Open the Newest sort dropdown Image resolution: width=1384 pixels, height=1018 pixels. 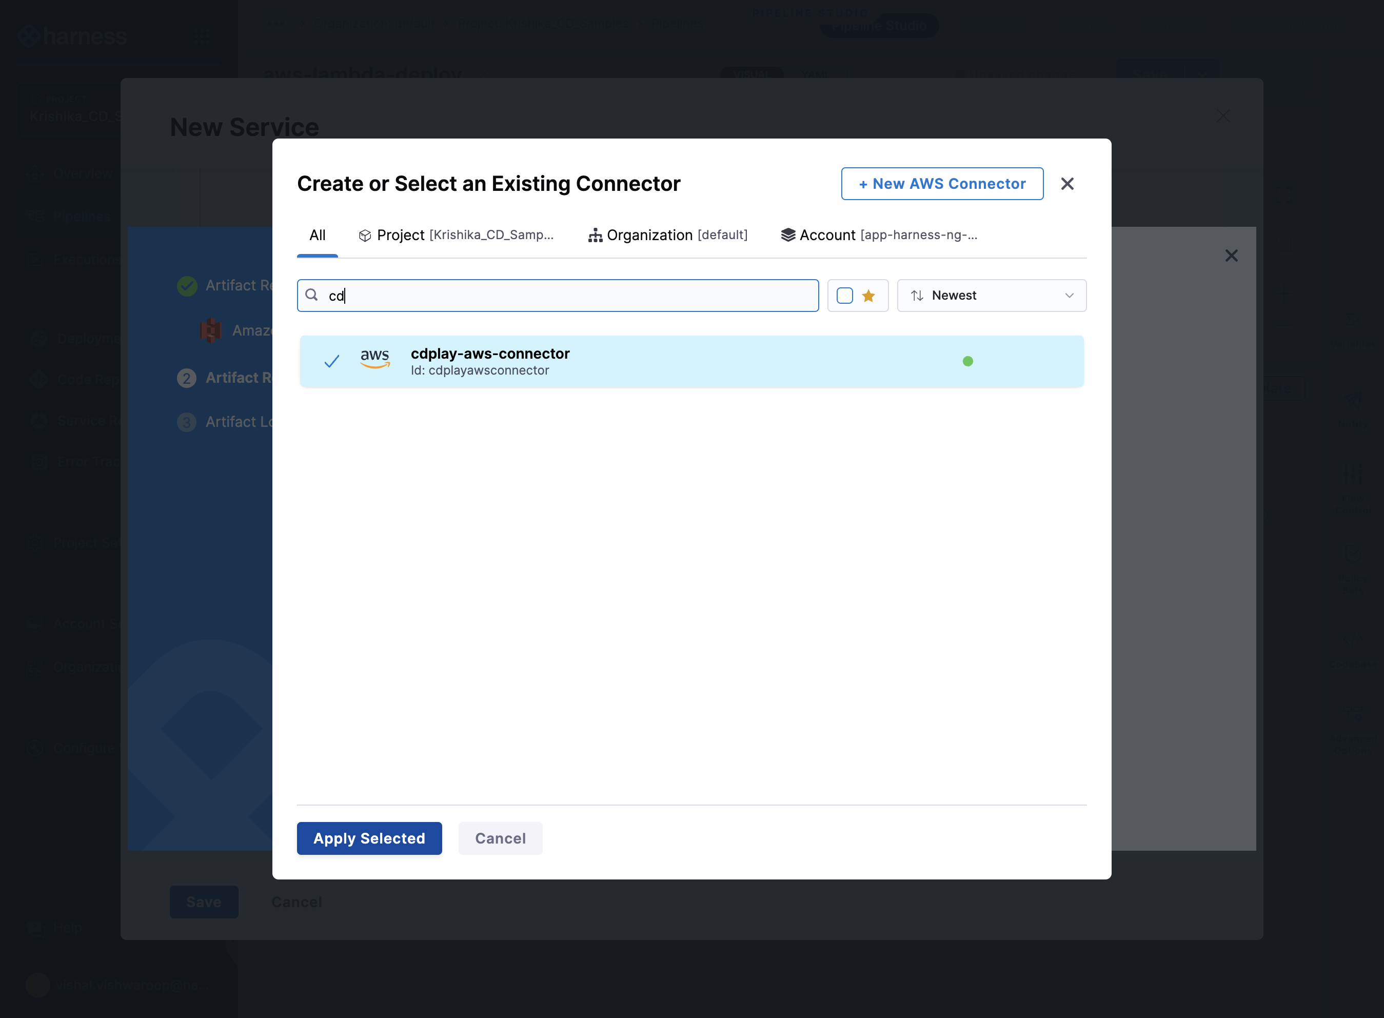[x=991, y=296]
